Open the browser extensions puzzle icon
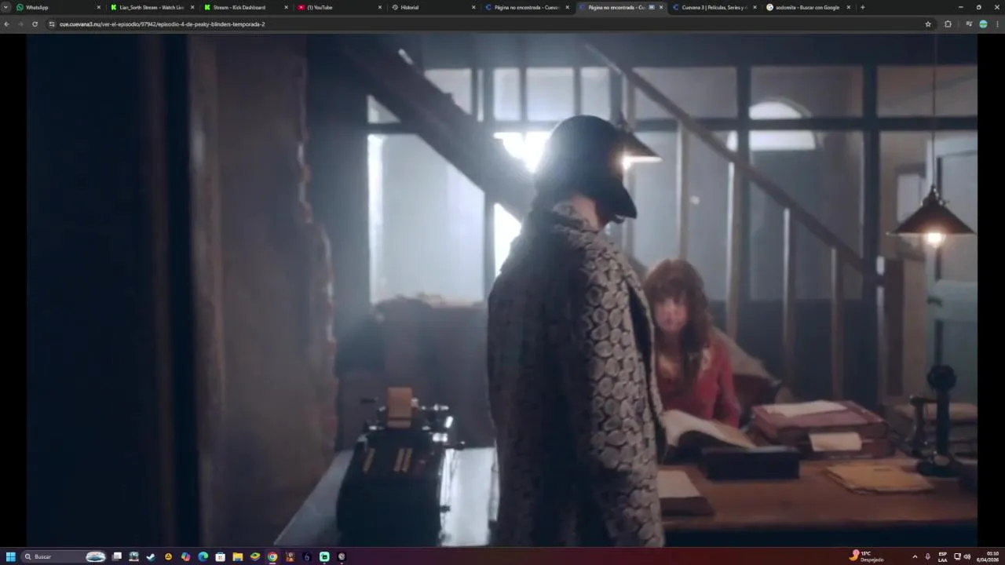This screenshot has height=565, width=1005. tap(948, 24)
